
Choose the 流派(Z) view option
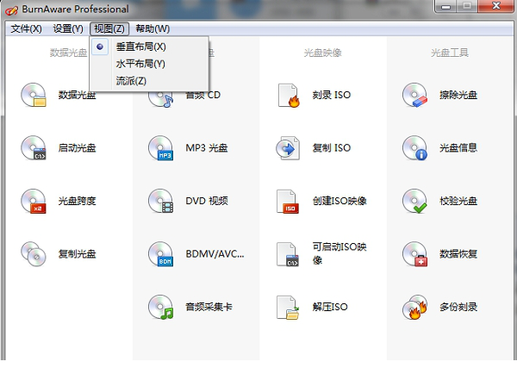click(x=131, y=81)
